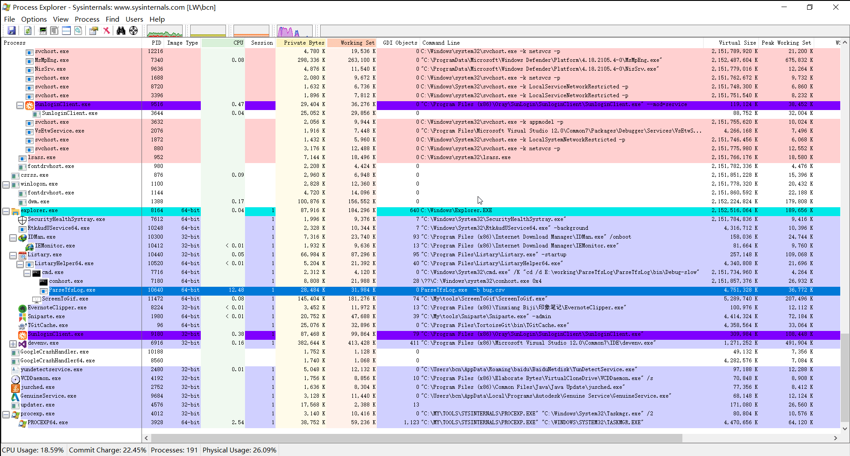
Task: Click the IEMonitor.exe process icon
Action: 30,246
